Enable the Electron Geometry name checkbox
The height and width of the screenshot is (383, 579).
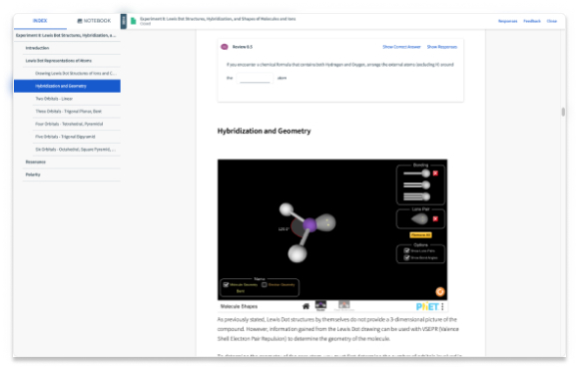point(265,284)
